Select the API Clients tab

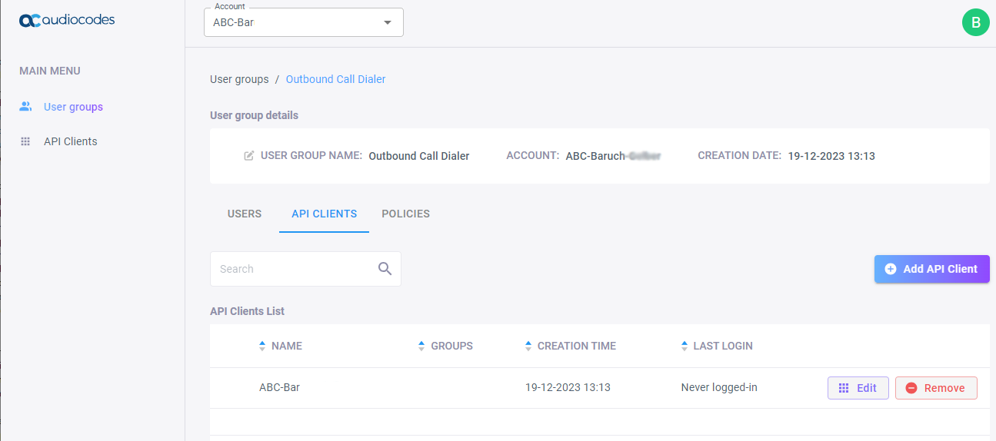tap(324, 214)
